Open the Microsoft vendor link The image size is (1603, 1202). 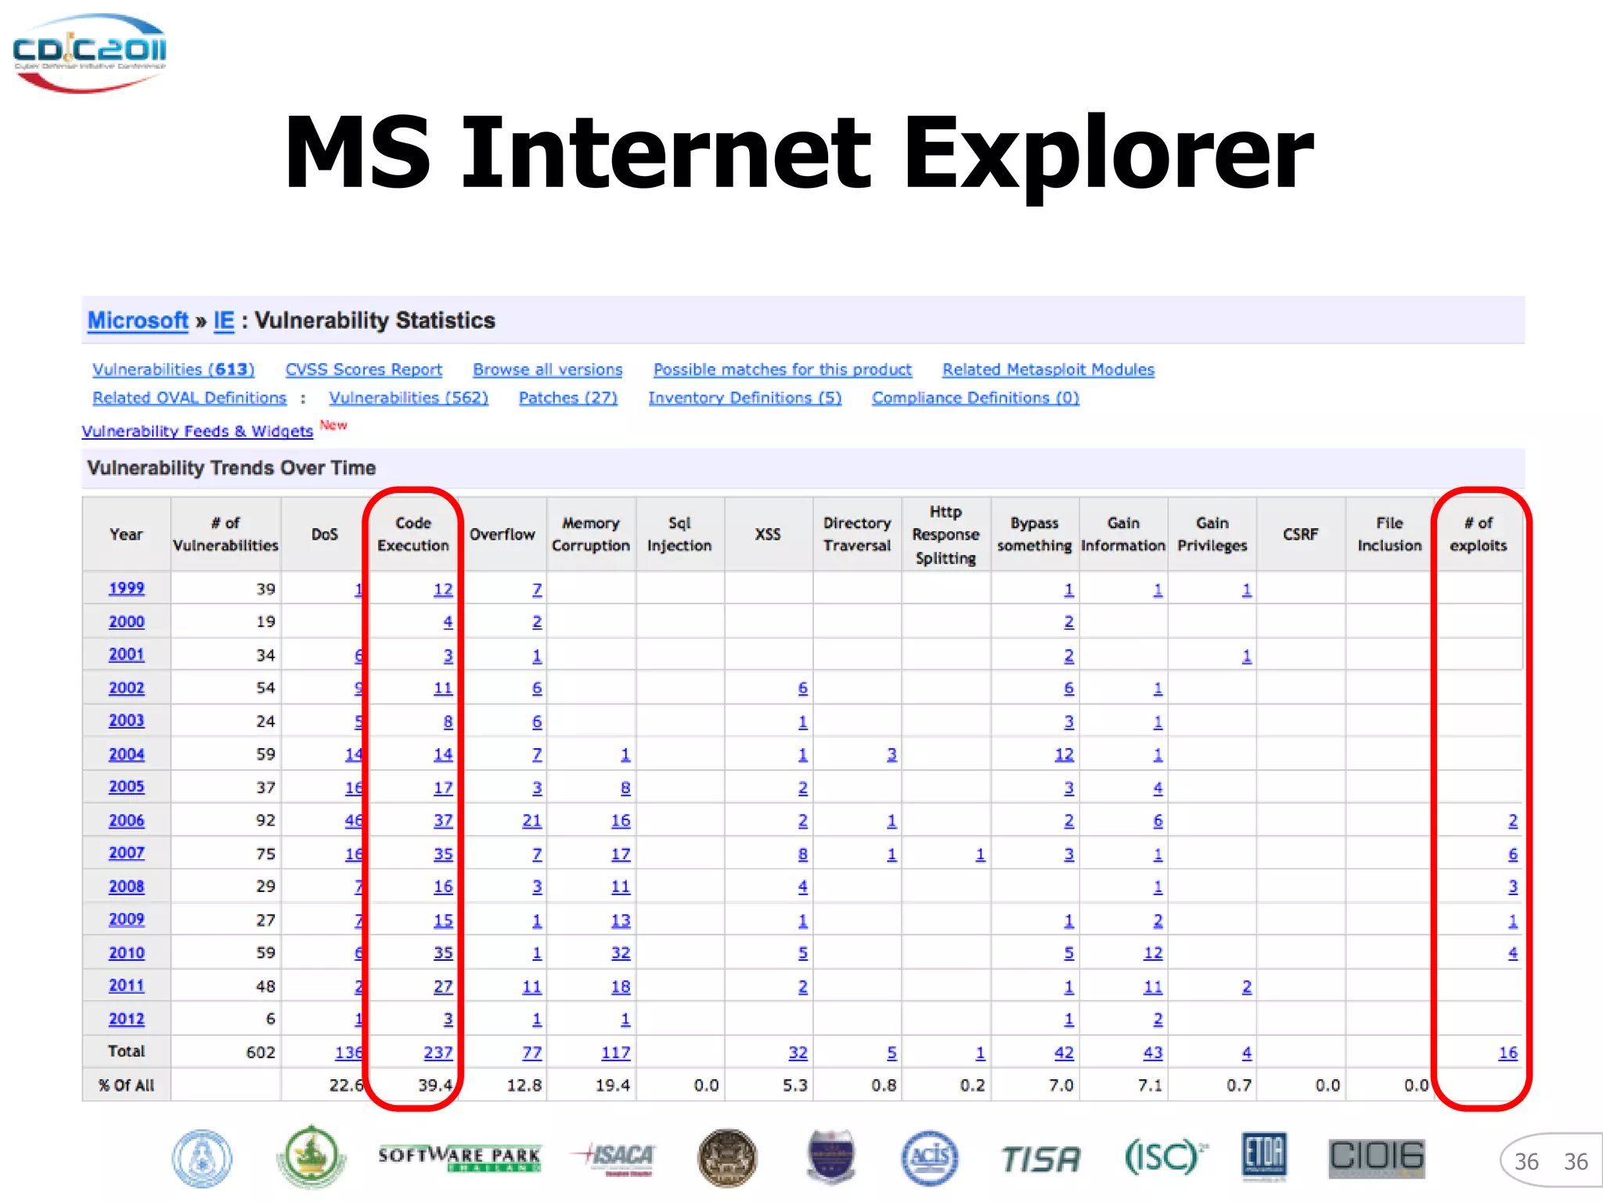138,321
